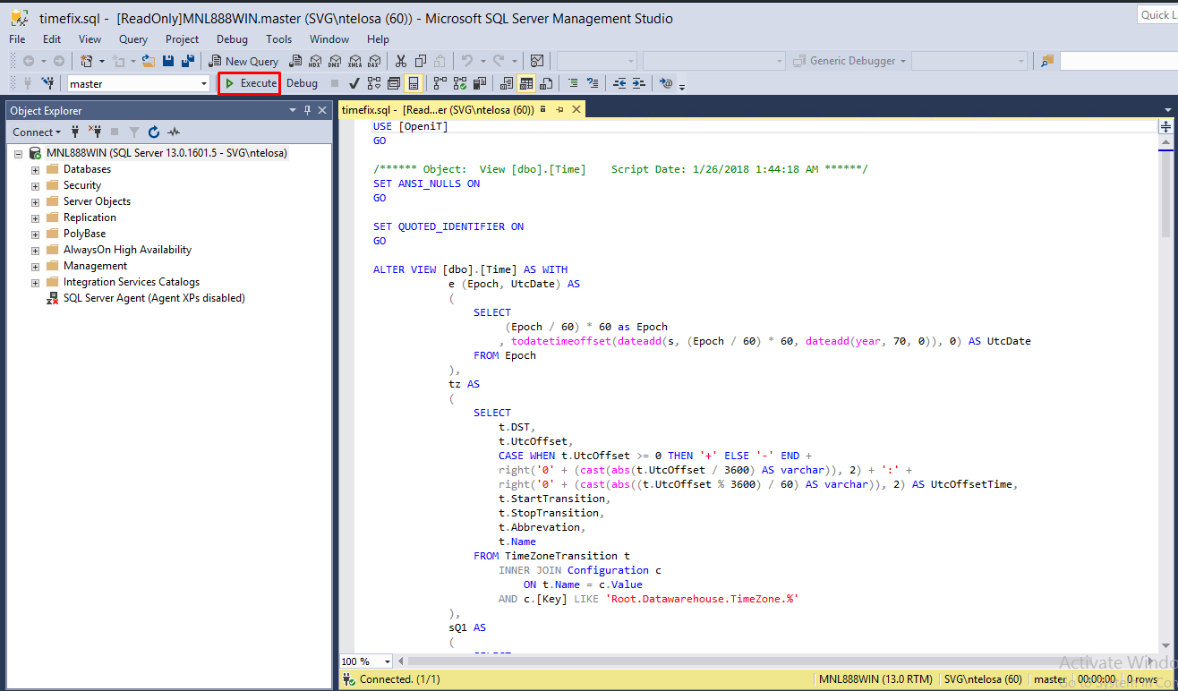Open the File menu
The width and height of the screenshot is (1178, 691).
coord(17,39)
